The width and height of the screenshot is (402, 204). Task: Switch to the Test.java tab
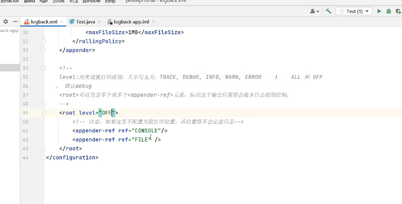[85, 22]
